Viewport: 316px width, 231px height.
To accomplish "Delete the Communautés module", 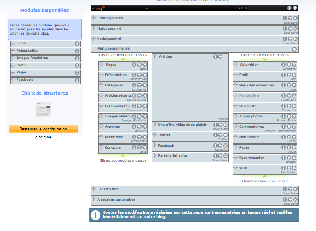I will click(144, 106).
